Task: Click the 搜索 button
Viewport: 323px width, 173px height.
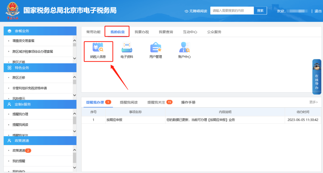Action: 260,11
